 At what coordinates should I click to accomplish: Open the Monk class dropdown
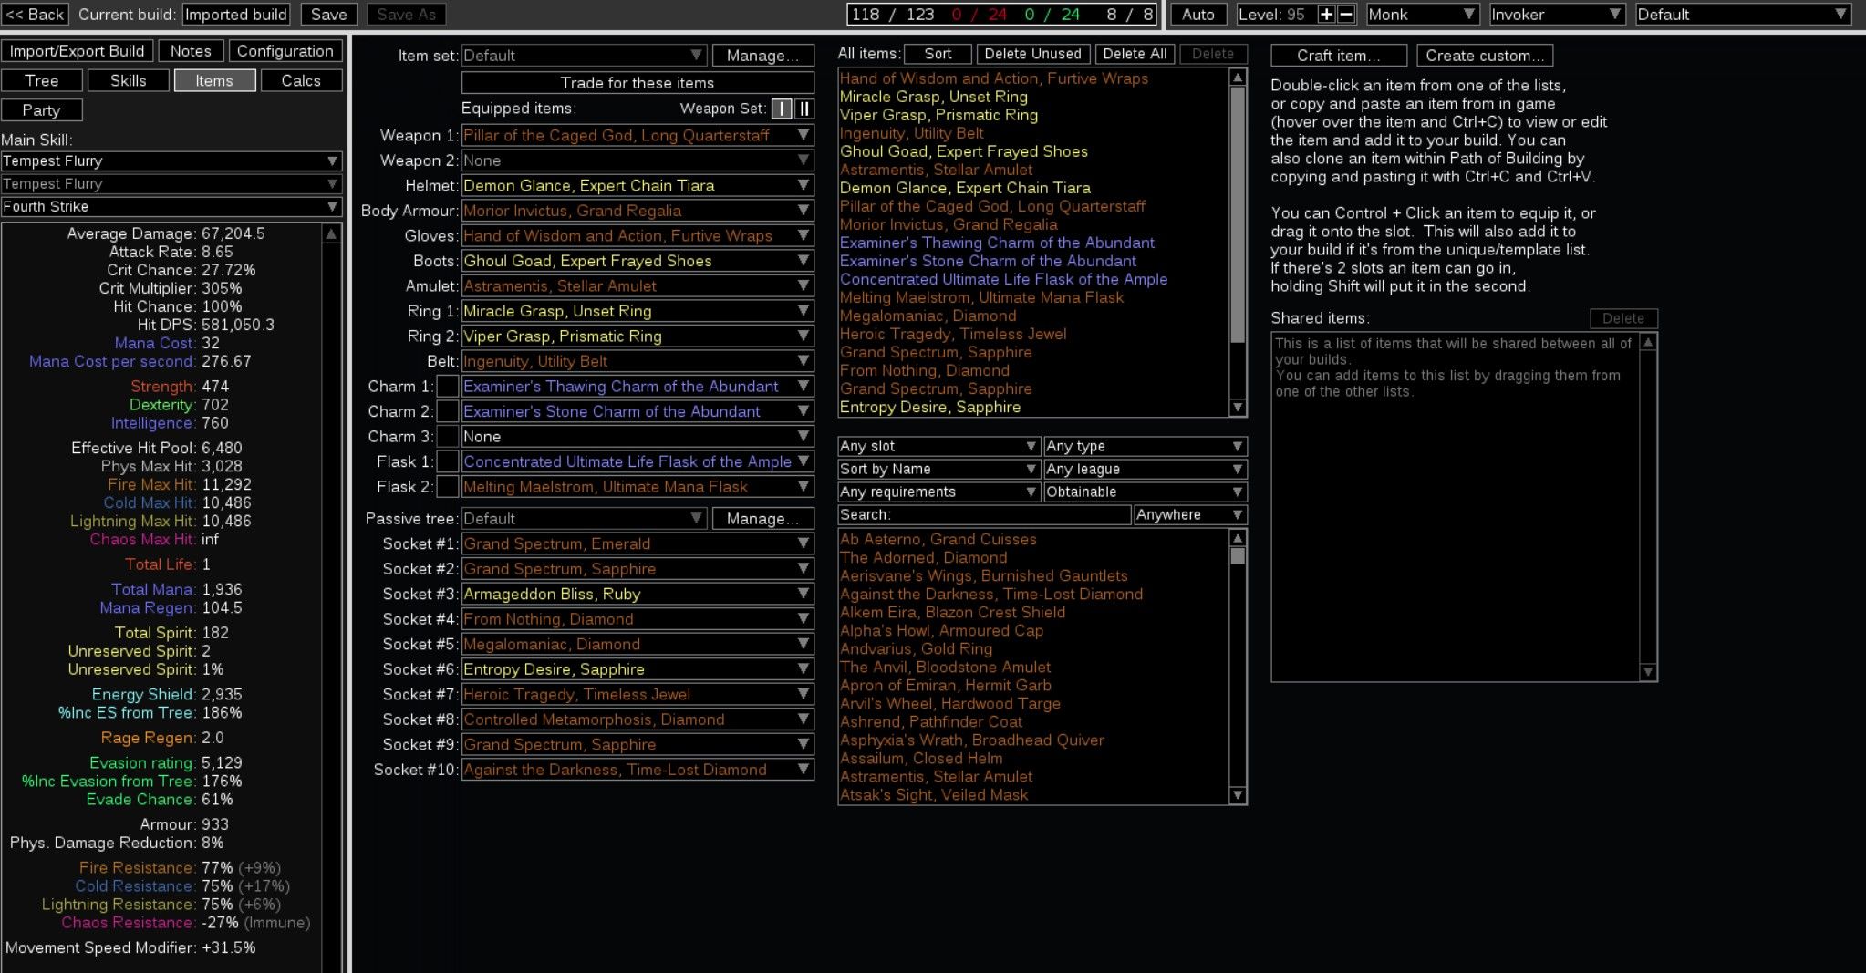(x=1421, y=15)
